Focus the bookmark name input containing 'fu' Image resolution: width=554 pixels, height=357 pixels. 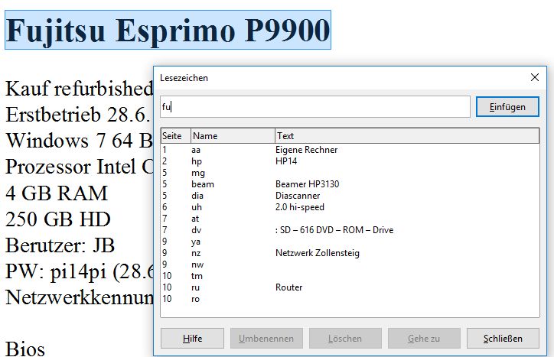[314, 106]
